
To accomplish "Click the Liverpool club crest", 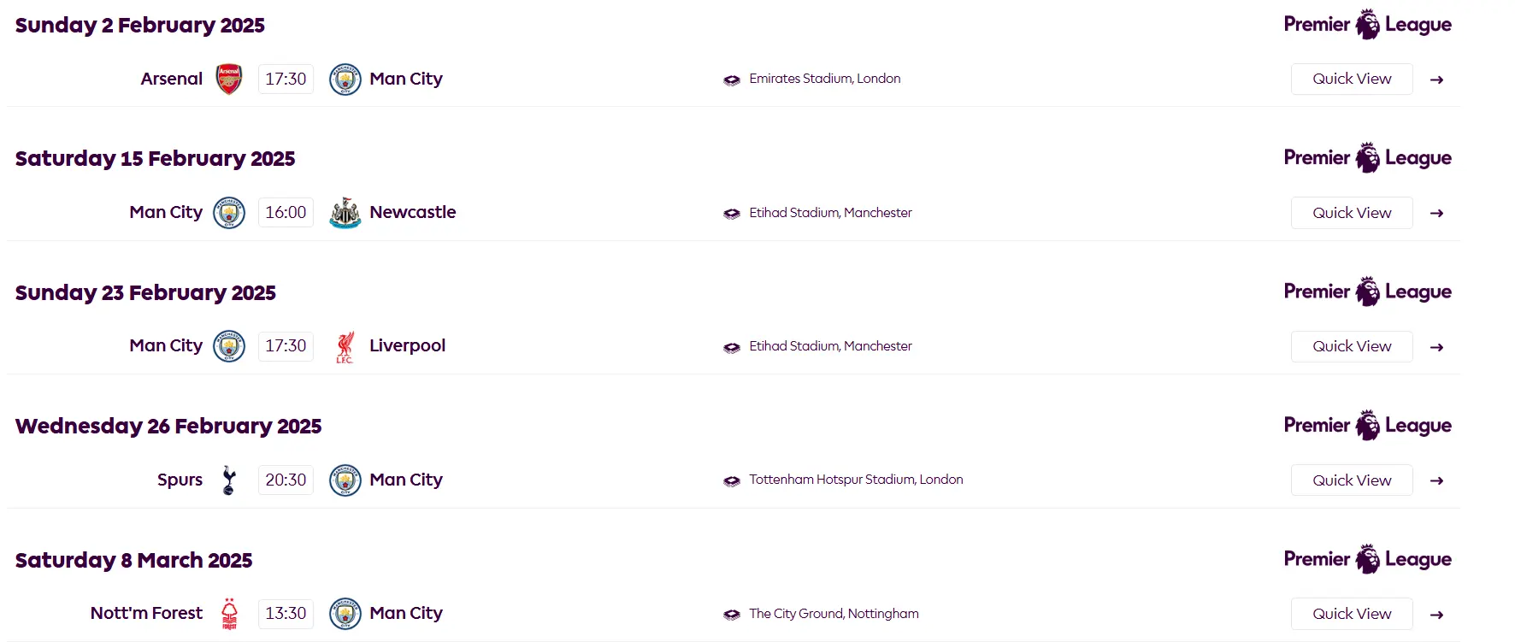I will click(345, 347).
